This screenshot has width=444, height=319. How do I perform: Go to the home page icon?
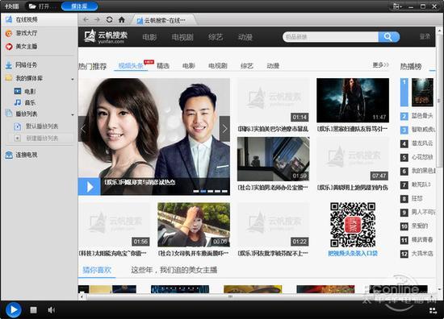pyautogui.click(x=122, y=19)
